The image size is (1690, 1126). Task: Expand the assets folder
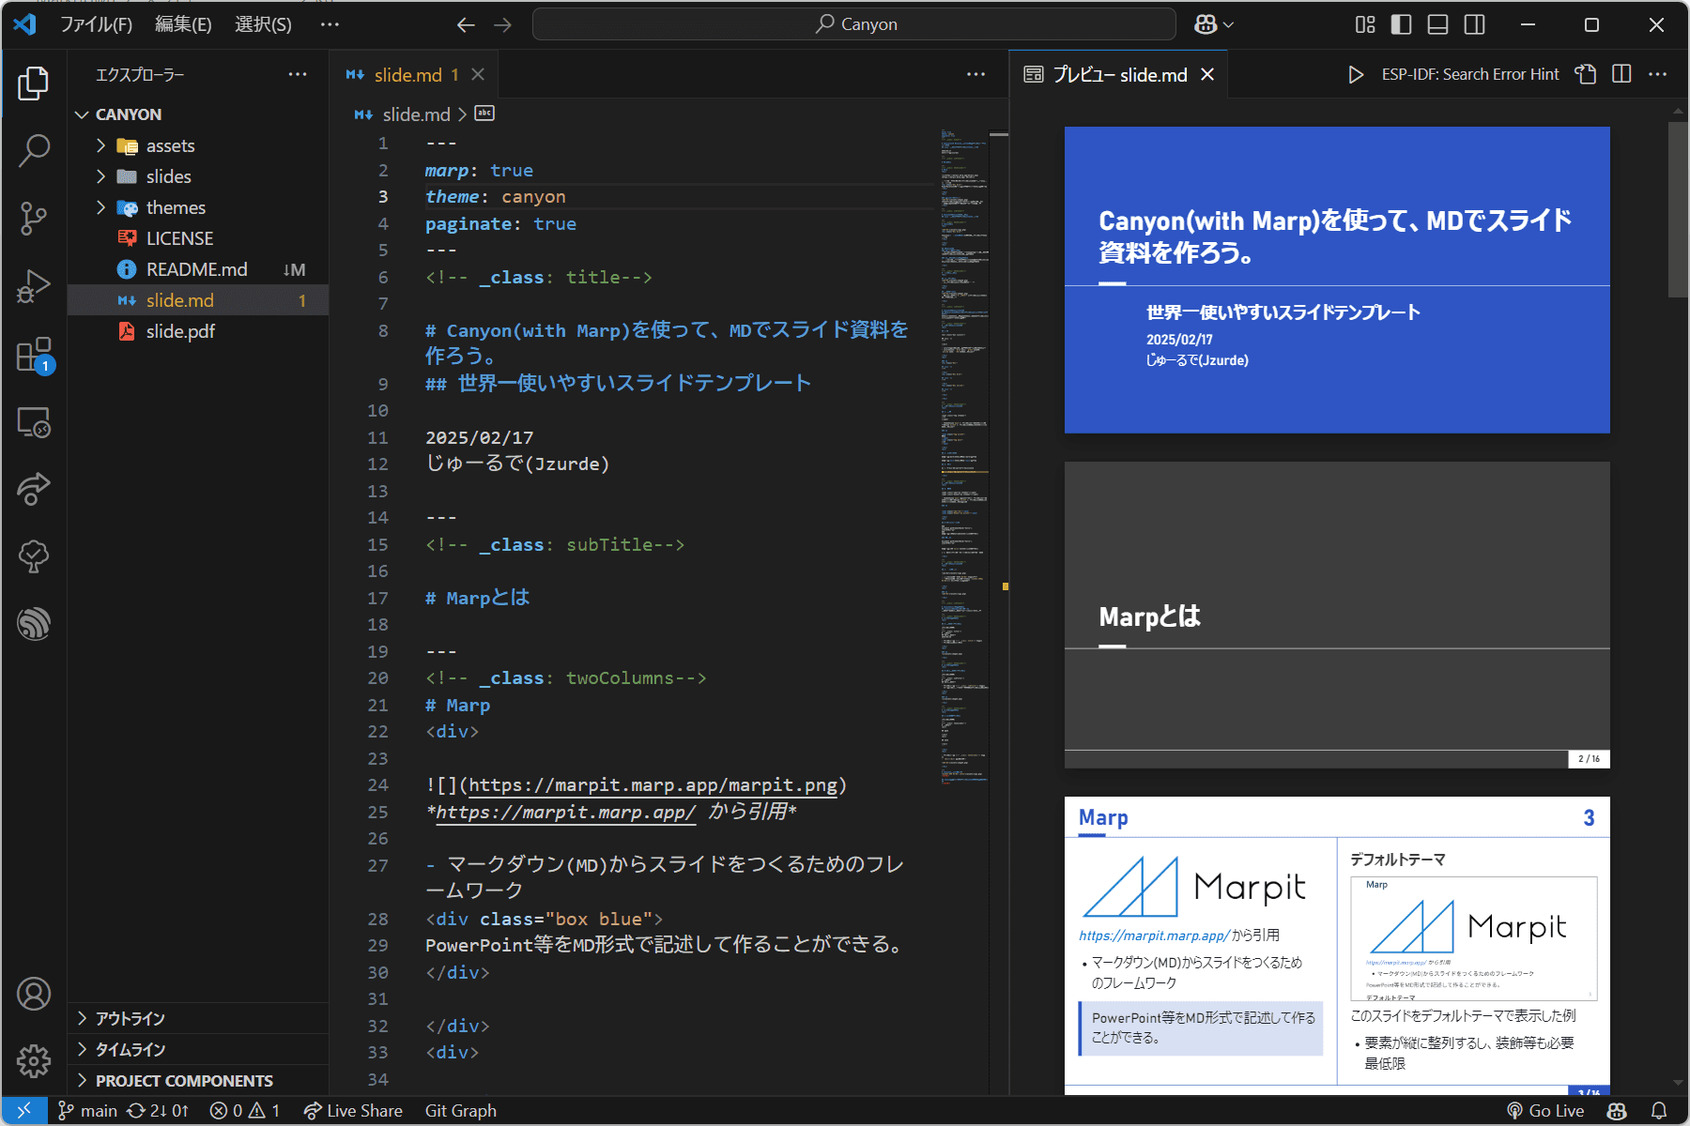pos(169,145)
